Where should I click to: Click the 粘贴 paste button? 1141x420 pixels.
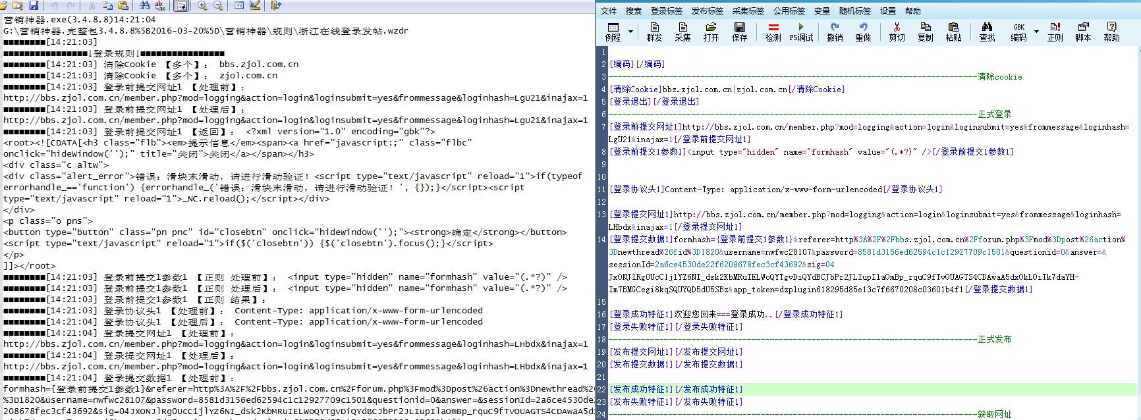[953, 31]
